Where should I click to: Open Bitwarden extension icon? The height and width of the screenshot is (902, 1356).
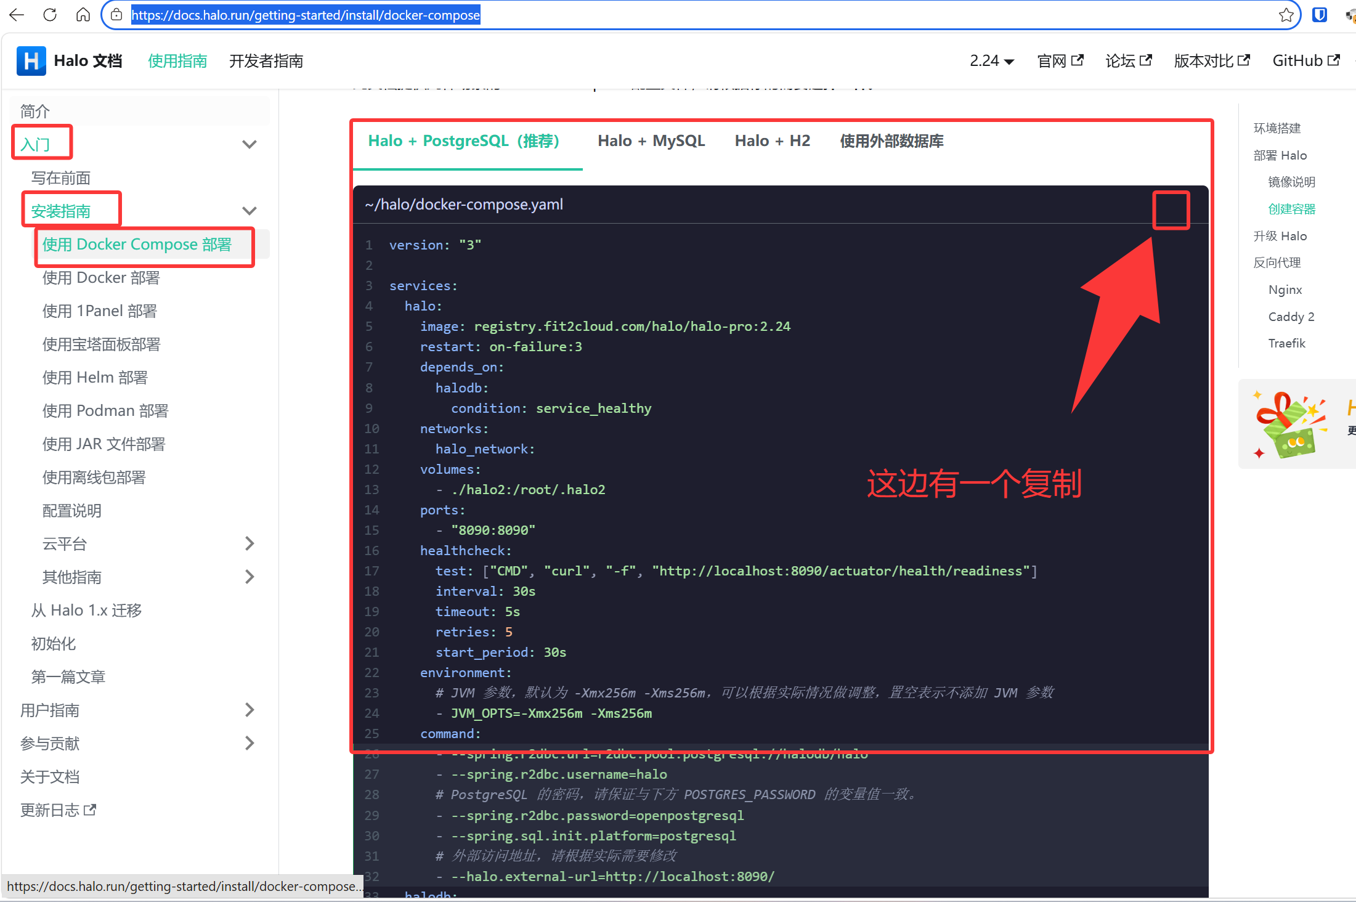pyautogui.click(x=1319, y=15)
